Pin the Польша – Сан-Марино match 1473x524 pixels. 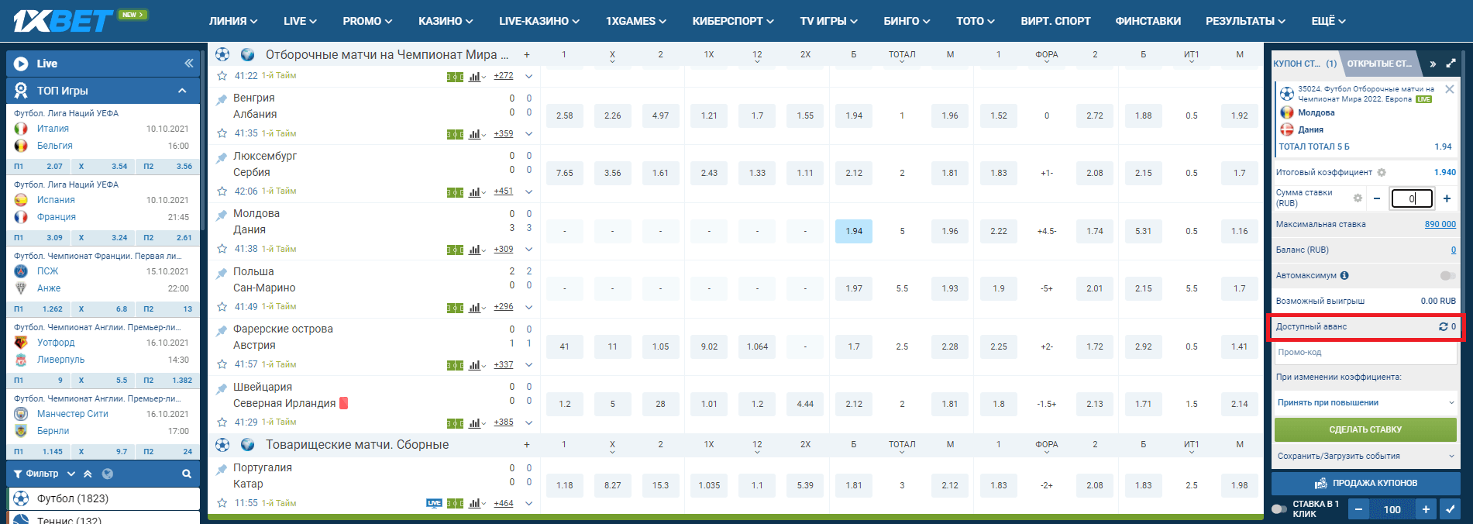tap(222, 273)
